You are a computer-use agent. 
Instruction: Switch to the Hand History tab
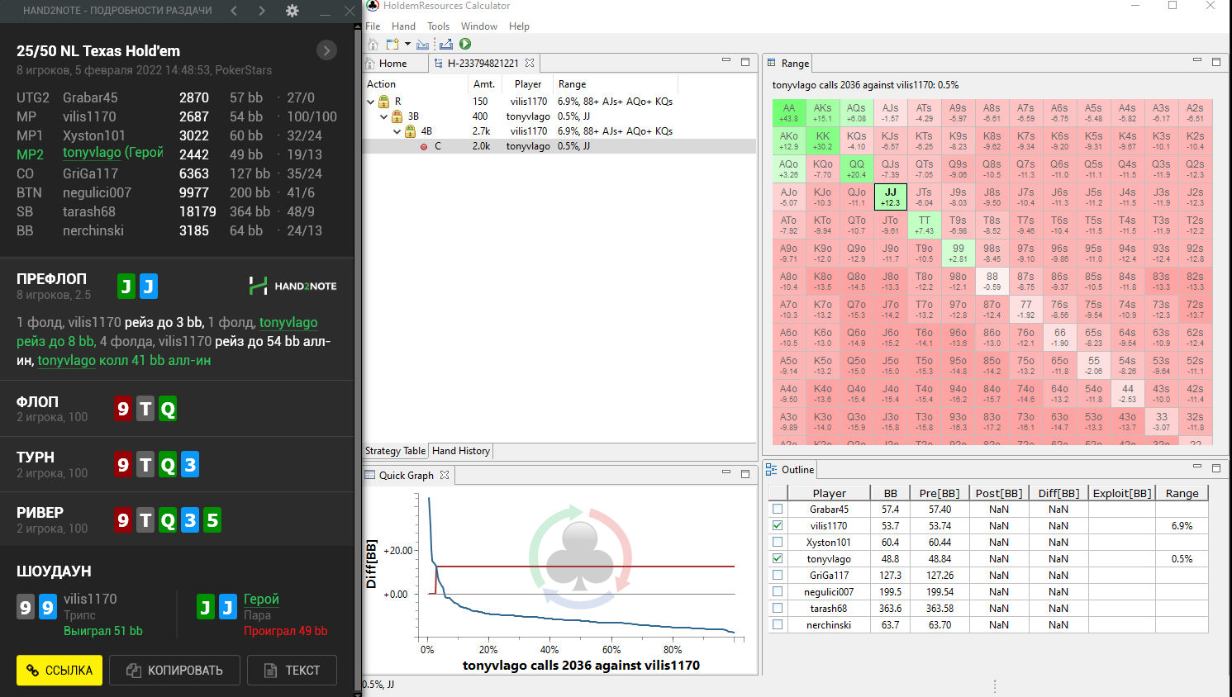click(x=460, y=451)
